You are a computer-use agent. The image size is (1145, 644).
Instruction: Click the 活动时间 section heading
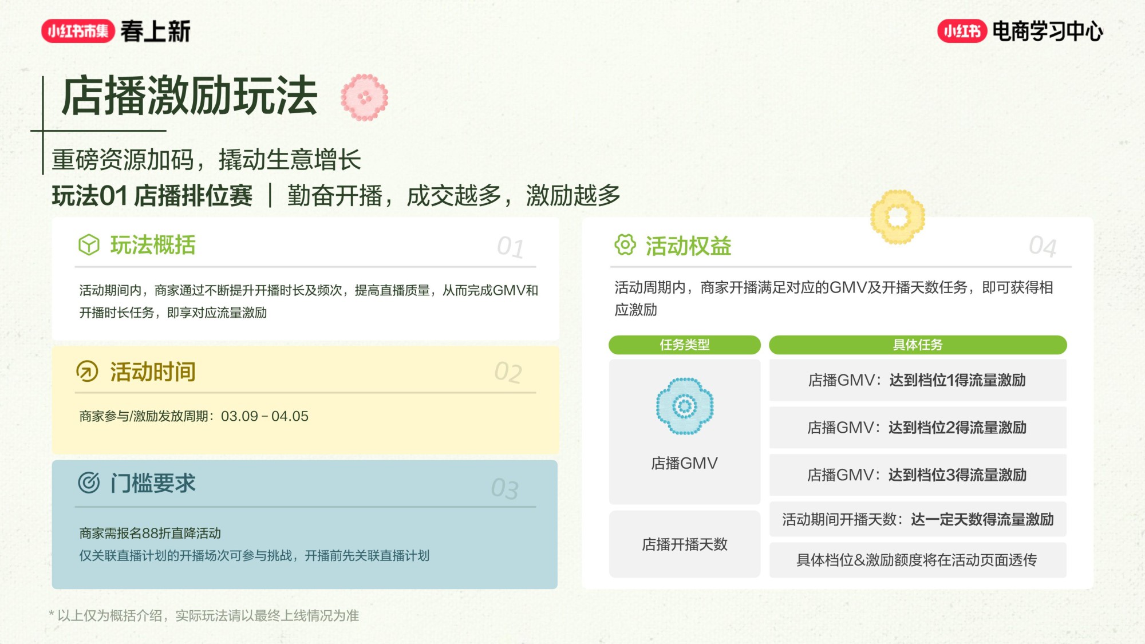pyautogui.click(x=153, y=372)
